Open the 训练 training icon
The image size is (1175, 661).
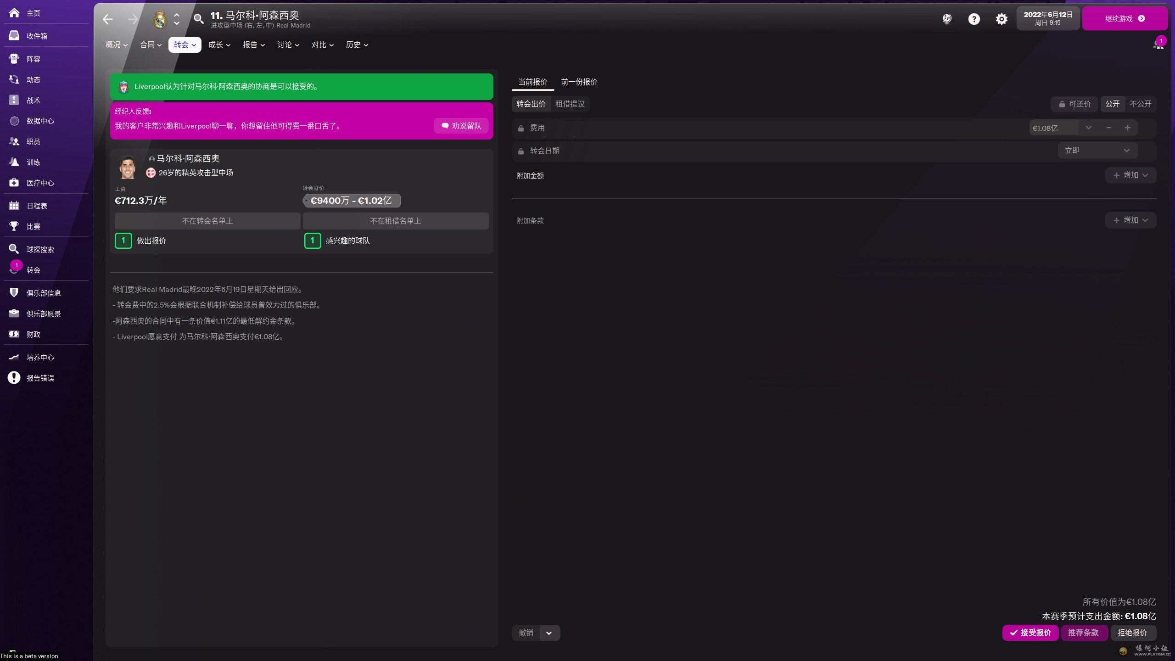tap(14, 162)
